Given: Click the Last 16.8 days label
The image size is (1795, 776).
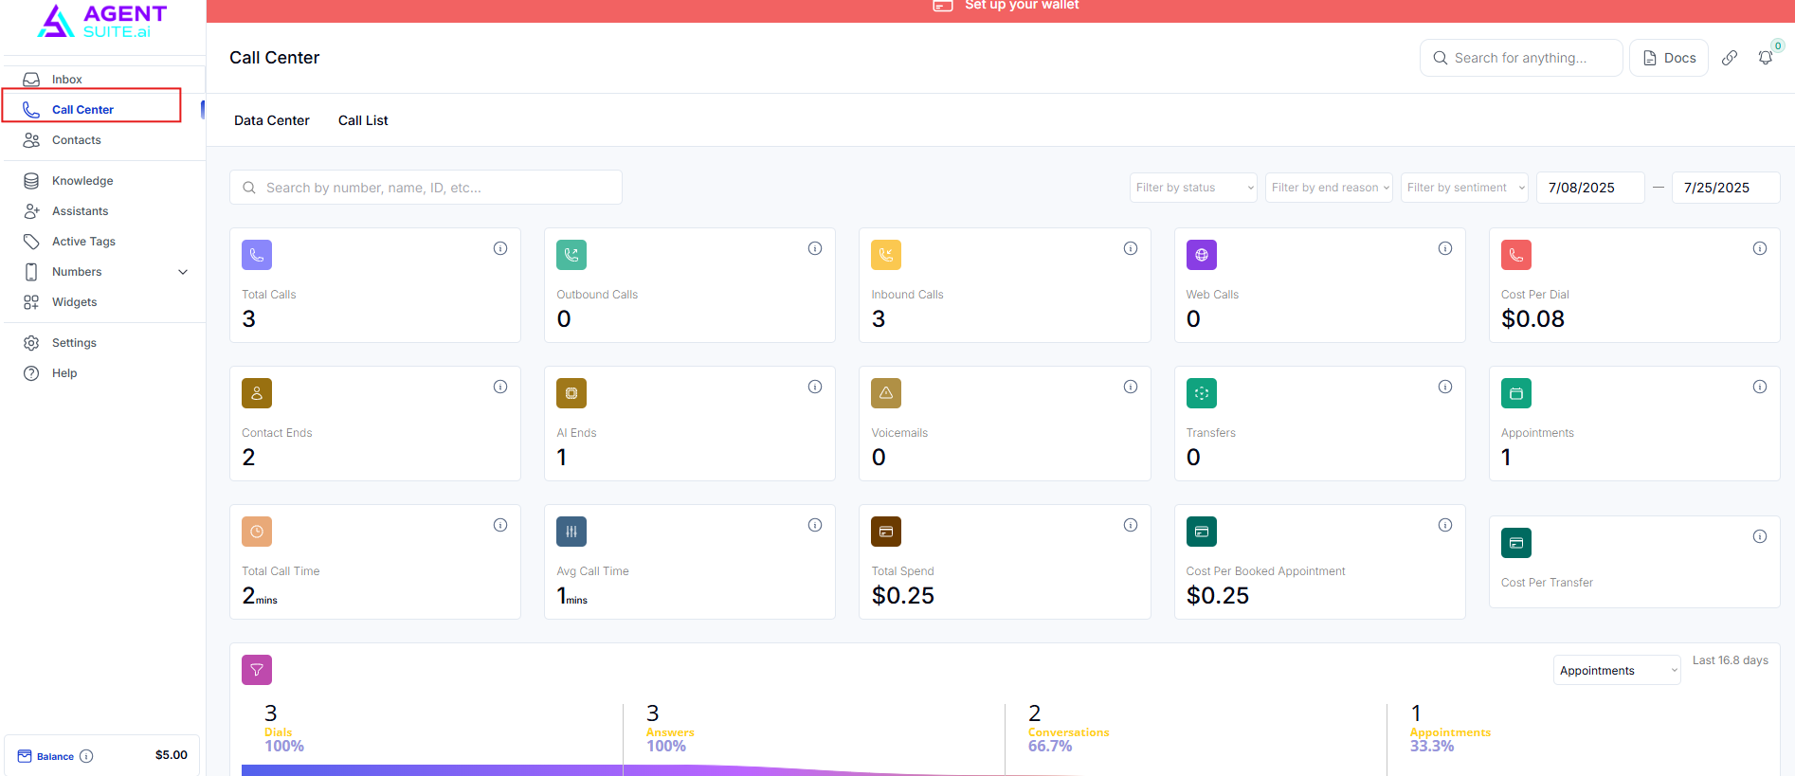Looking at the screenshot, I should tap(1731, 660).
